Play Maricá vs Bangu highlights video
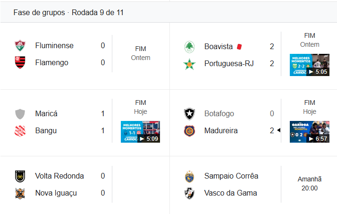 (140, 132)
